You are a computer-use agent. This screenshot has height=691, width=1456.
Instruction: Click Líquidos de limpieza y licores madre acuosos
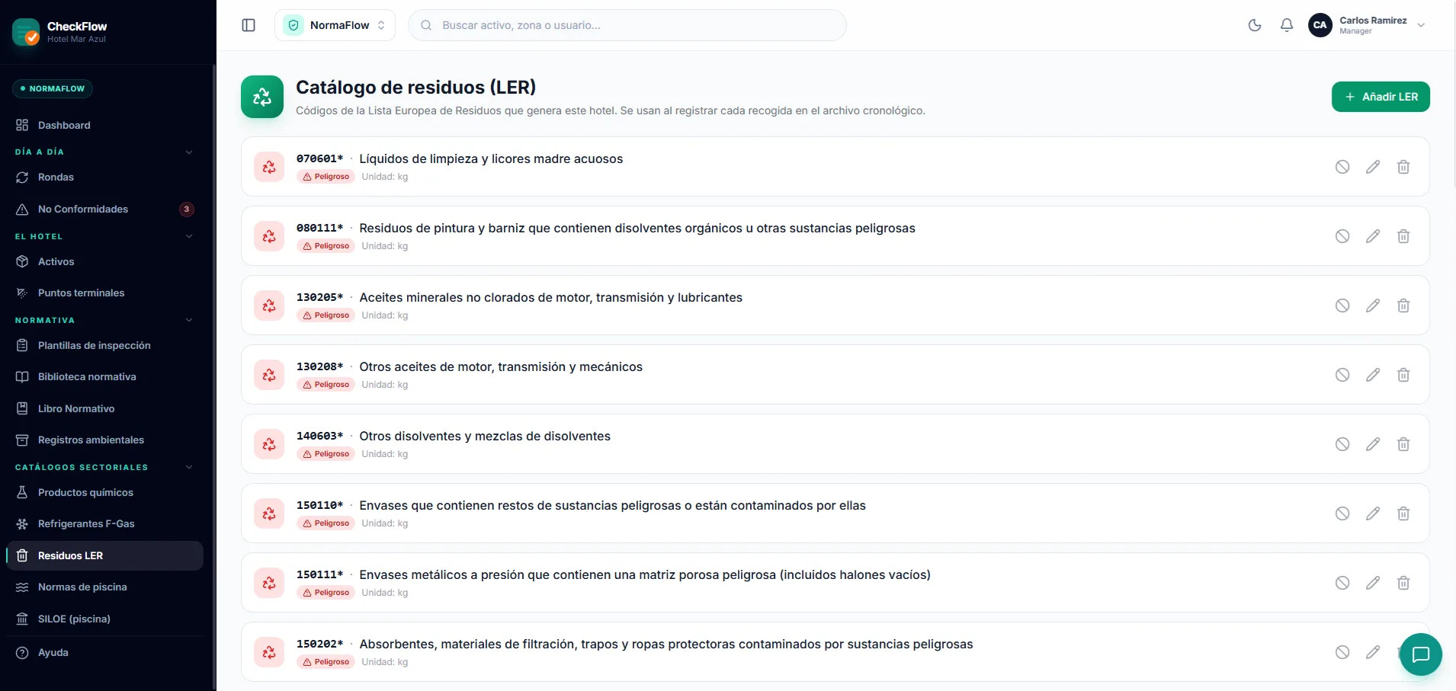click(x=491, y=158)
